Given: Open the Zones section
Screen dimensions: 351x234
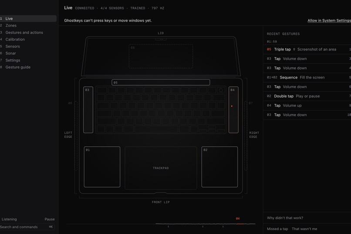Looking at the screenshot, I should pyautogui.click(x=28, y=26).
